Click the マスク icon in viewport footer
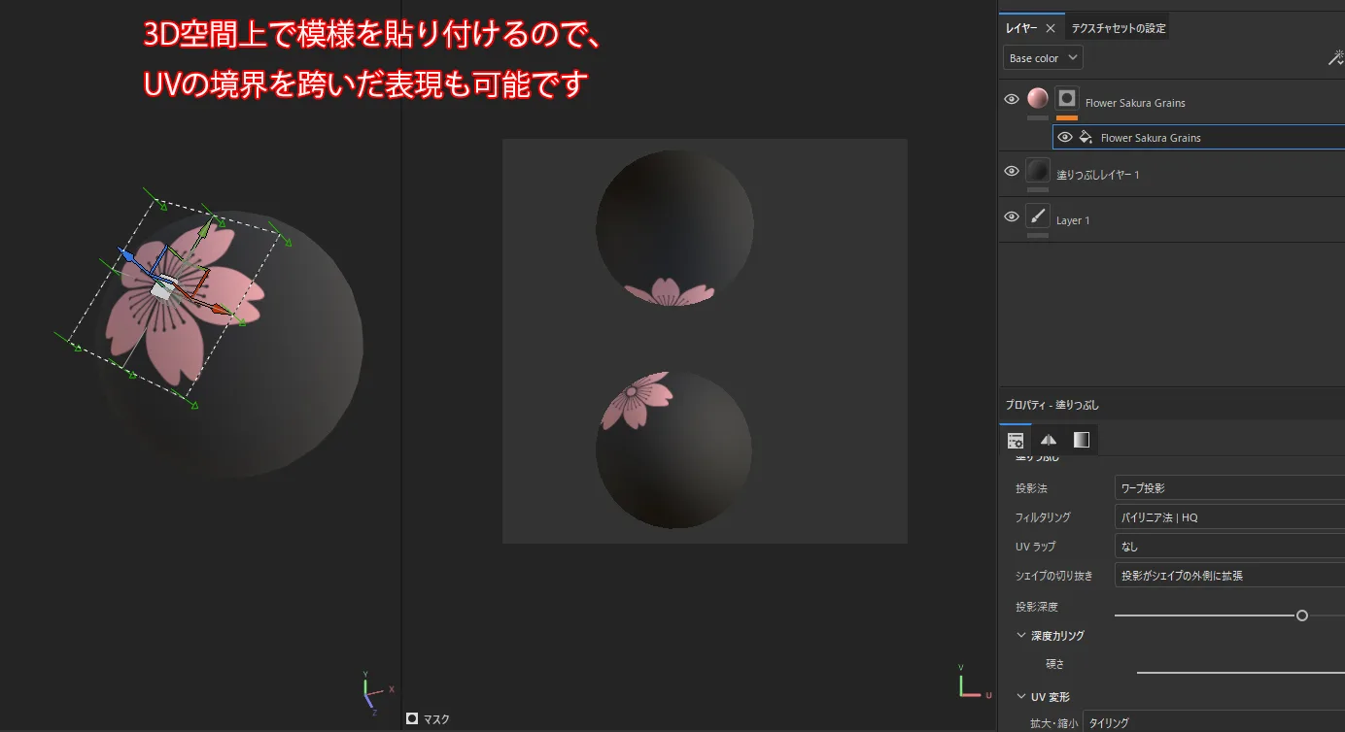 click(x=412, y=719)
